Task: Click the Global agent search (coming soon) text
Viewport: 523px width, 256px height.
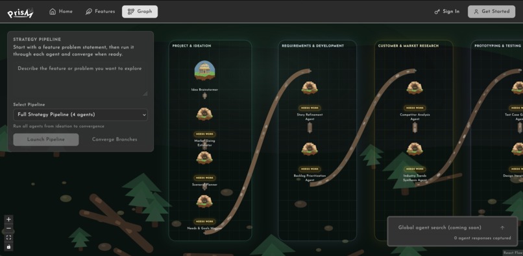Action: click(439, 227)
